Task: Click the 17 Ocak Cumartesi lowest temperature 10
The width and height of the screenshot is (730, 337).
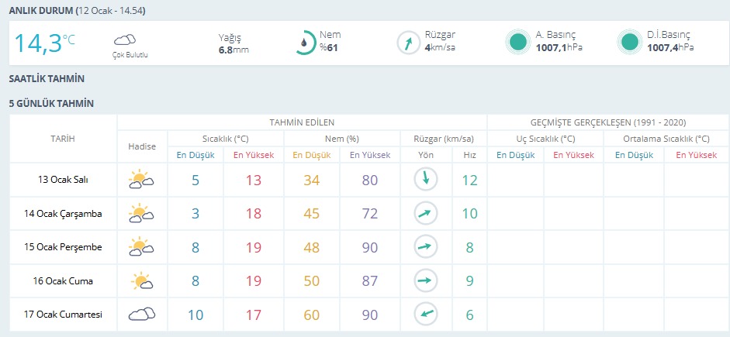Action: 195,315
